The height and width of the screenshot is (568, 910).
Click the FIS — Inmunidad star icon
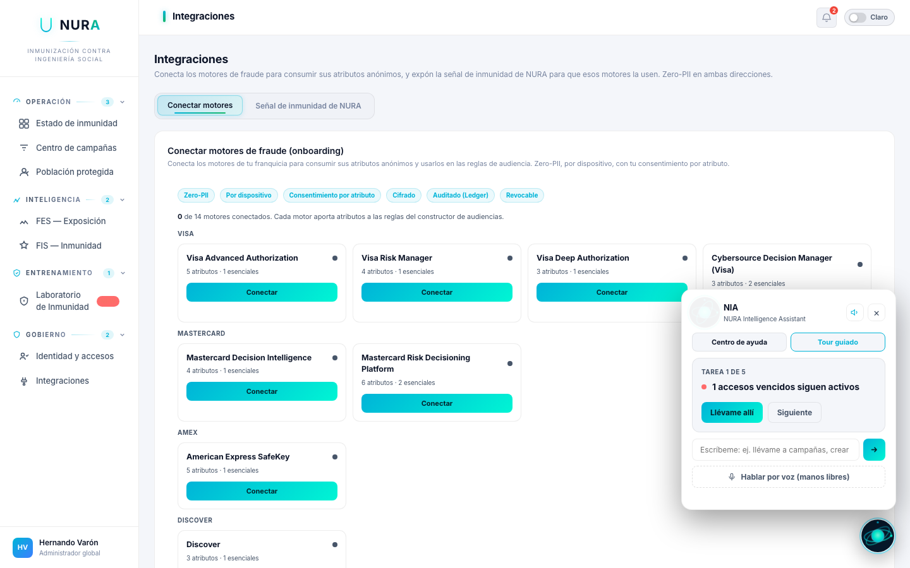click(x=24, y=246)
